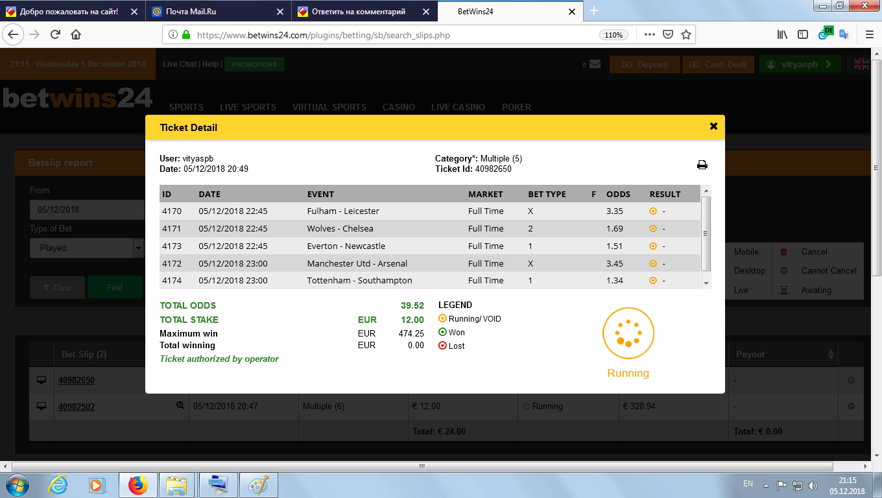Reset the 110% zoom level indicator
This screenshot has height=498, width=882.
(614, 35)
